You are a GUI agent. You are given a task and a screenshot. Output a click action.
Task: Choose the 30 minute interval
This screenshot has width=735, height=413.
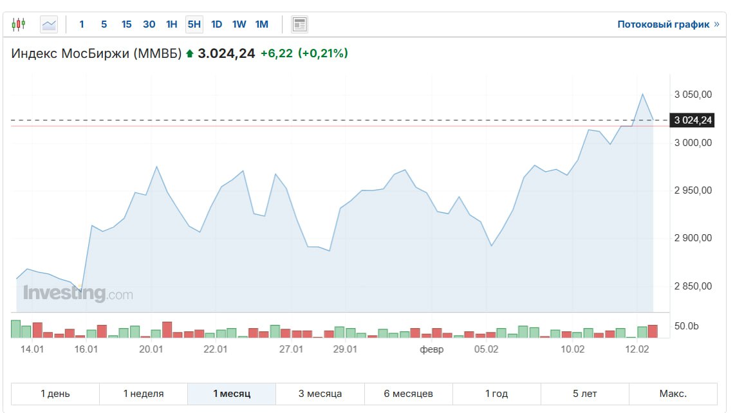click(x=149, y=24)
